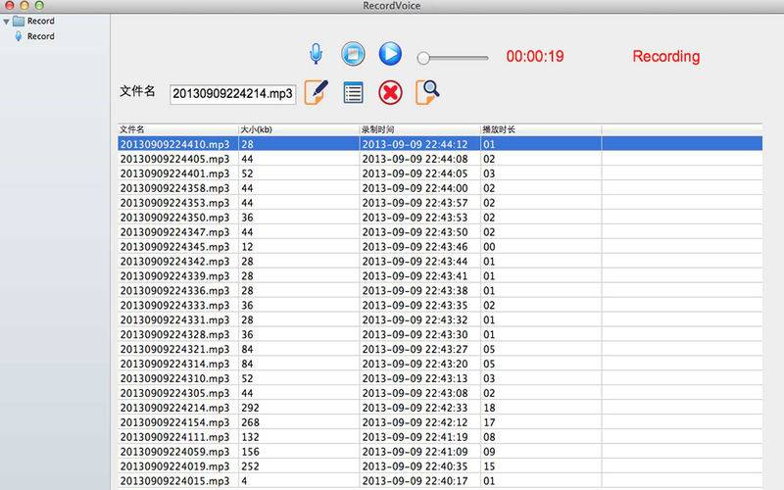This screenshot has width=784, height=490.
Task: Click record time 2013-09-09 22:41:19
Action: point(415,436)
